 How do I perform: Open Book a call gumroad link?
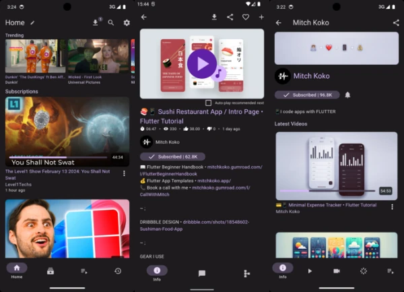tap(195, 191)
